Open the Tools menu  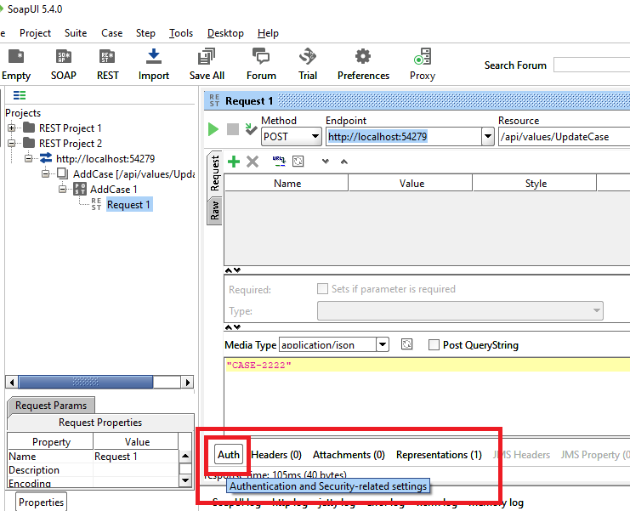coord(181,33)
